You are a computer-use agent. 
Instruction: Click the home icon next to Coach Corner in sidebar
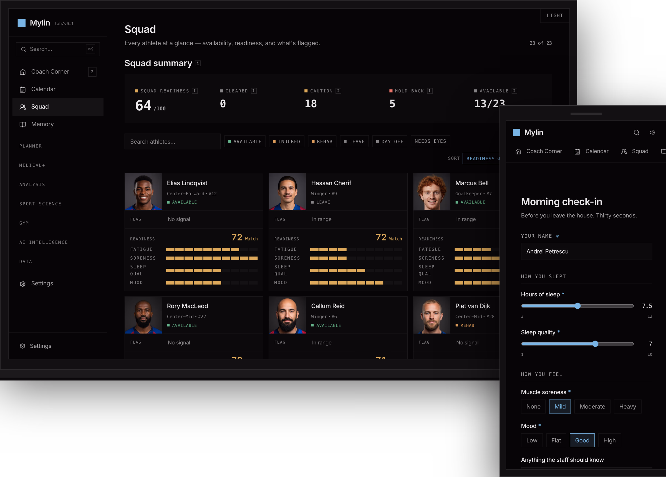22,72
